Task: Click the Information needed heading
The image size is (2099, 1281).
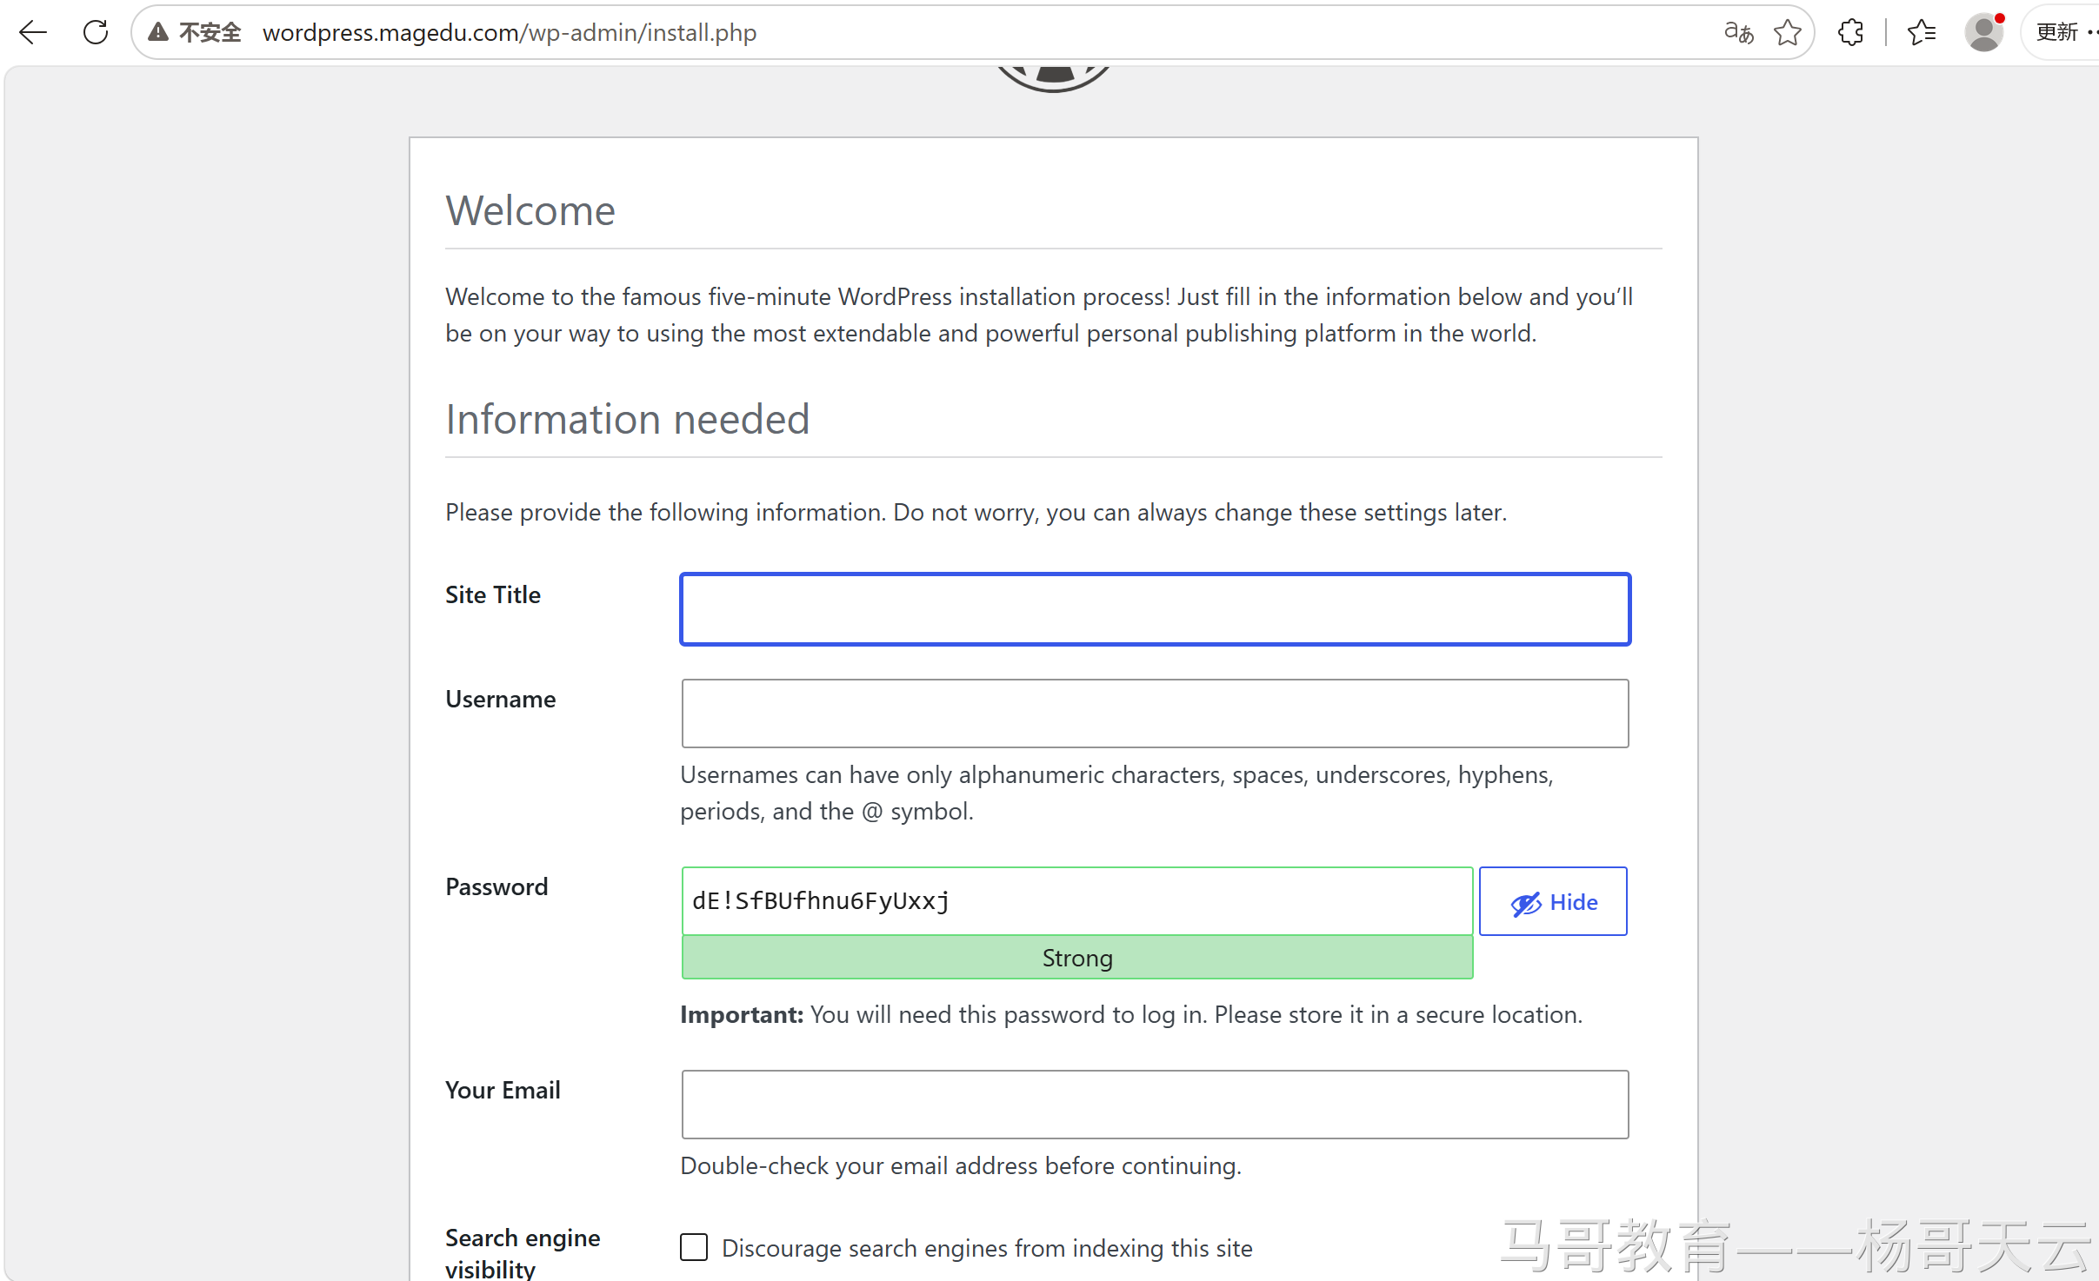Action: (x=628, y=419)
